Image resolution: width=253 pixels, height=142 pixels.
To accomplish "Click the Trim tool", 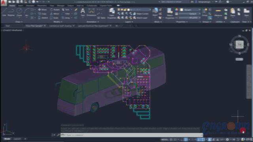I will (x=66, y=9).
